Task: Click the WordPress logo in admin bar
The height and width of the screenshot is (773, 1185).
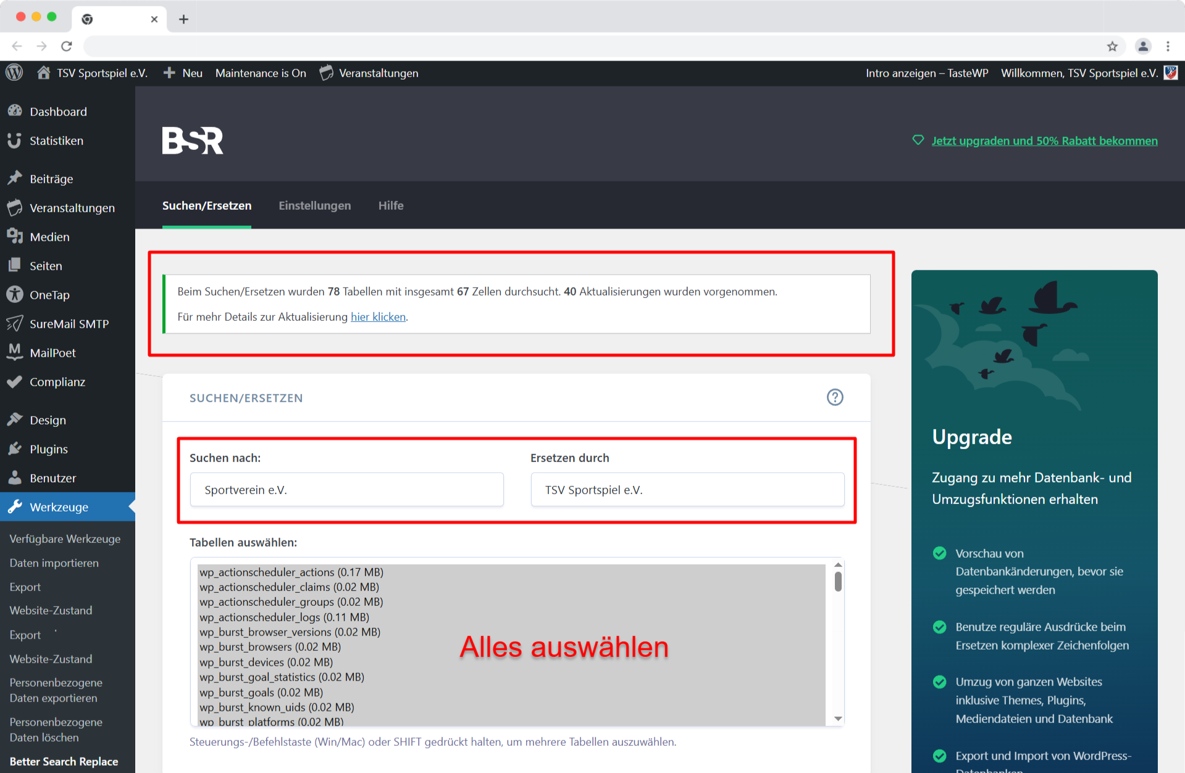Action: 14,73
